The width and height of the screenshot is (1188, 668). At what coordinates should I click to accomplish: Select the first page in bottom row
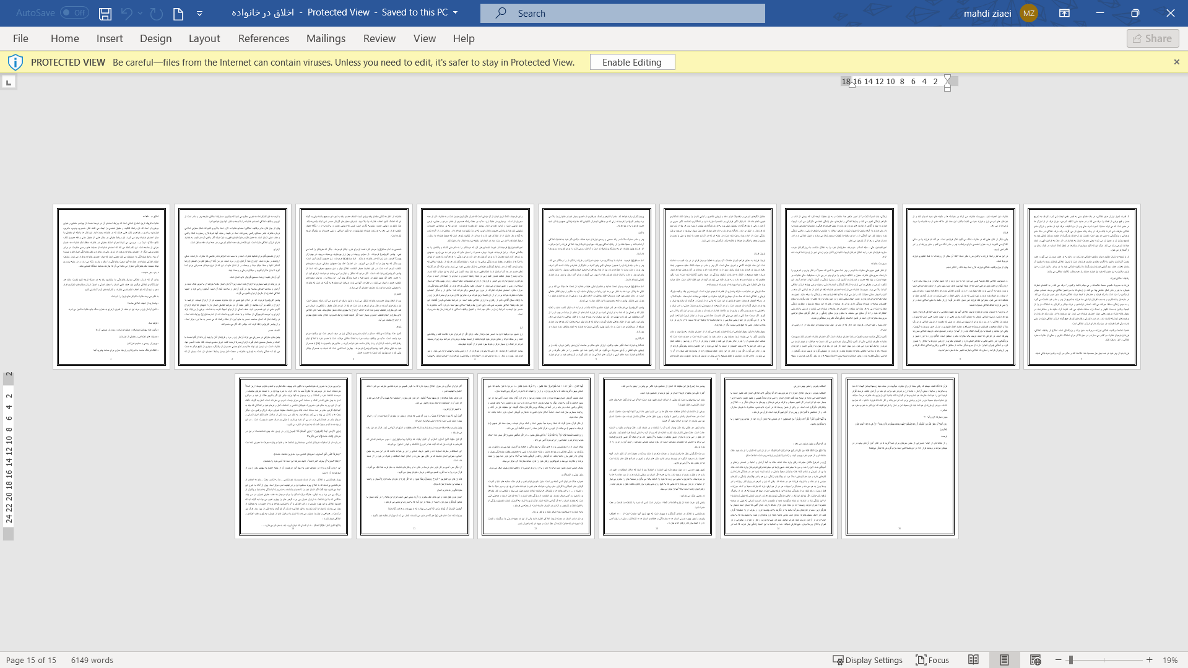pos(293,456)
